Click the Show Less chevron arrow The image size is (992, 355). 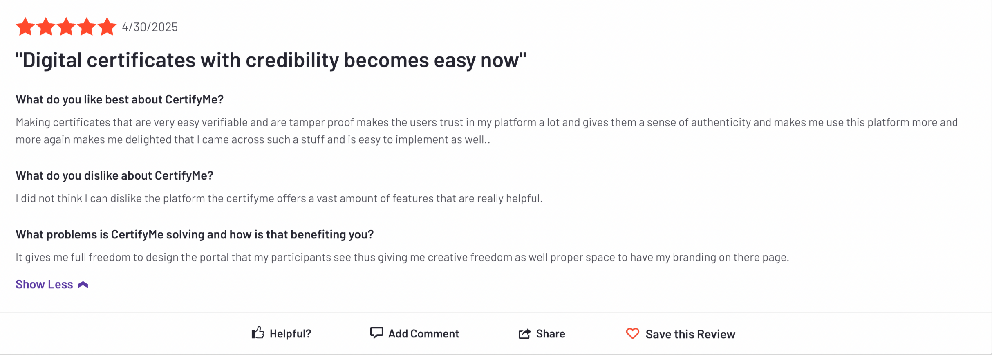pyautogui.click(x=83, y=285)
